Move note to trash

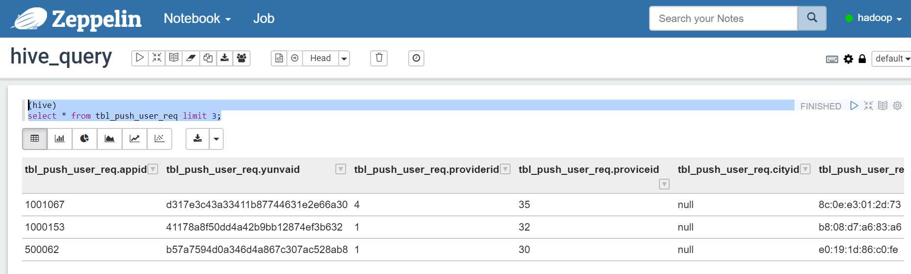[x=379, y=58]
